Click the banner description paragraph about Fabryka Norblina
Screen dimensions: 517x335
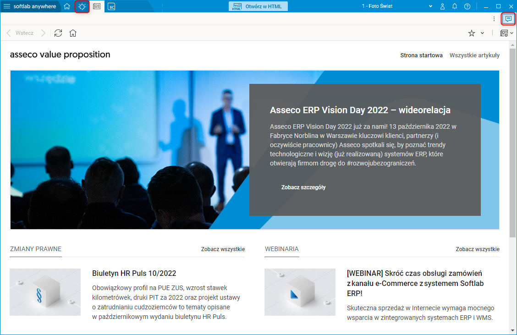[x=363, y=145]
